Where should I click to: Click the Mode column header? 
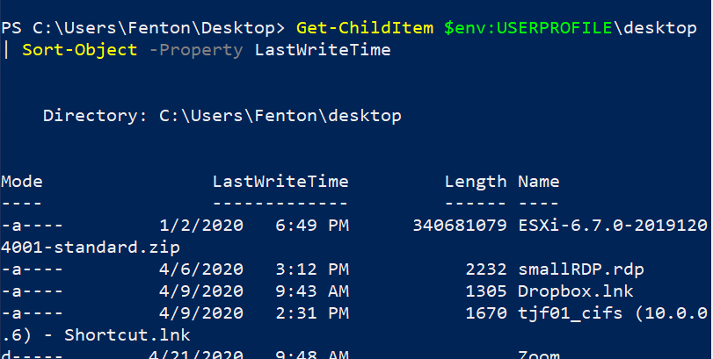(22, 182)
